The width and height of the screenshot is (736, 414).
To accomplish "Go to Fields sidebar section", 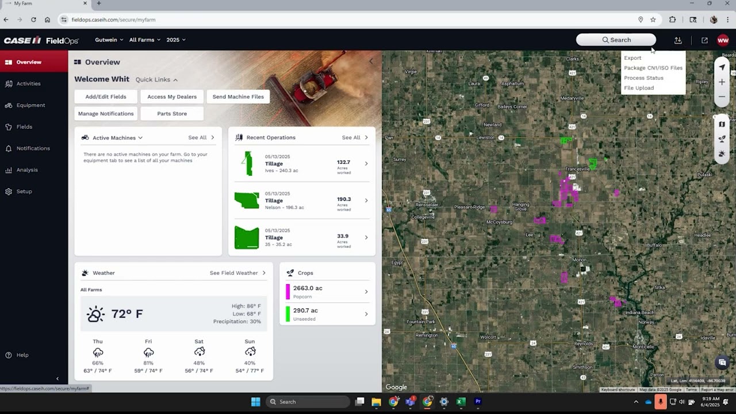I will pos(34,126).
